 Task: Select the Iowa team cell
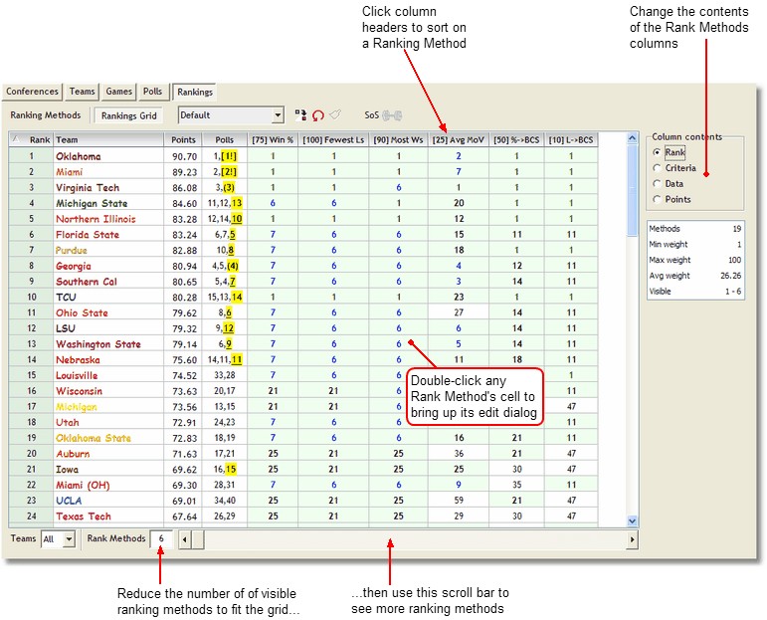[108, 470]
